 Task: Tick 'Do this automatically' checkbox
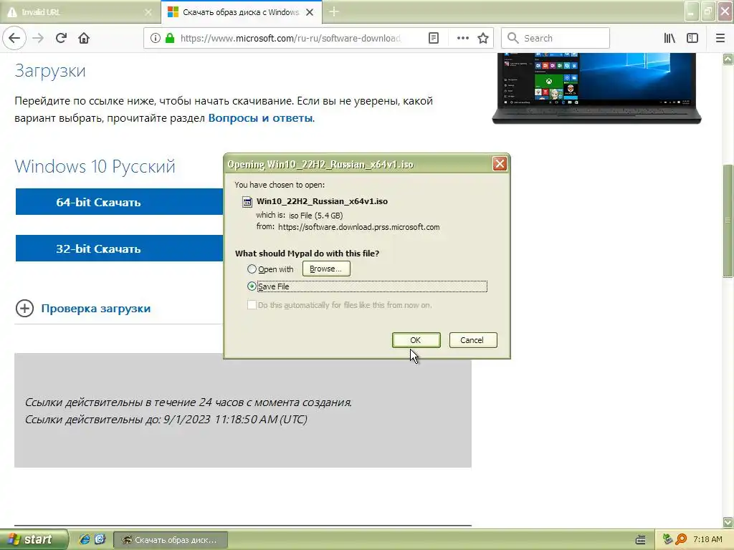click(252, 305)
